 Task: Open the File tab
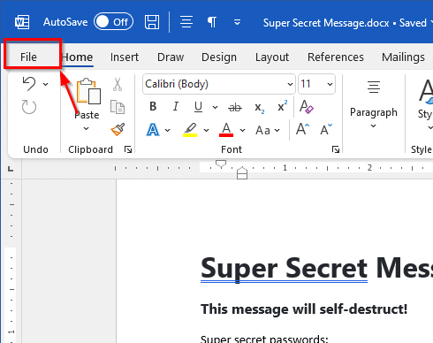pyautogui.click(x=28, y=57)
